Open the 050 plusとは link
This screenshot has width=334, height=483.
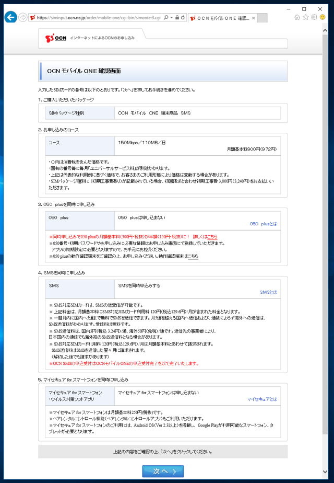tap(263, 224)
